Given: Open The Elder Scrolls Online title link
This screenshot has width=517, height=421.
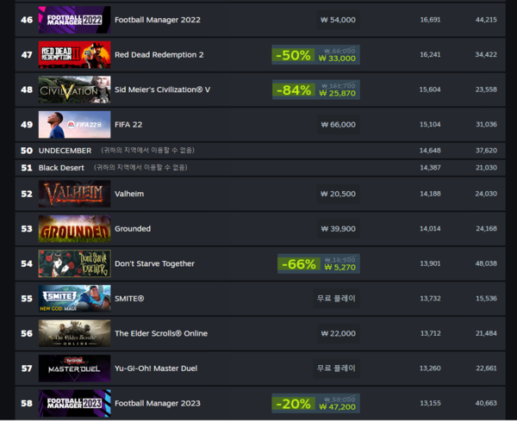Looking at the screenshot, I should tap(161, 333).
